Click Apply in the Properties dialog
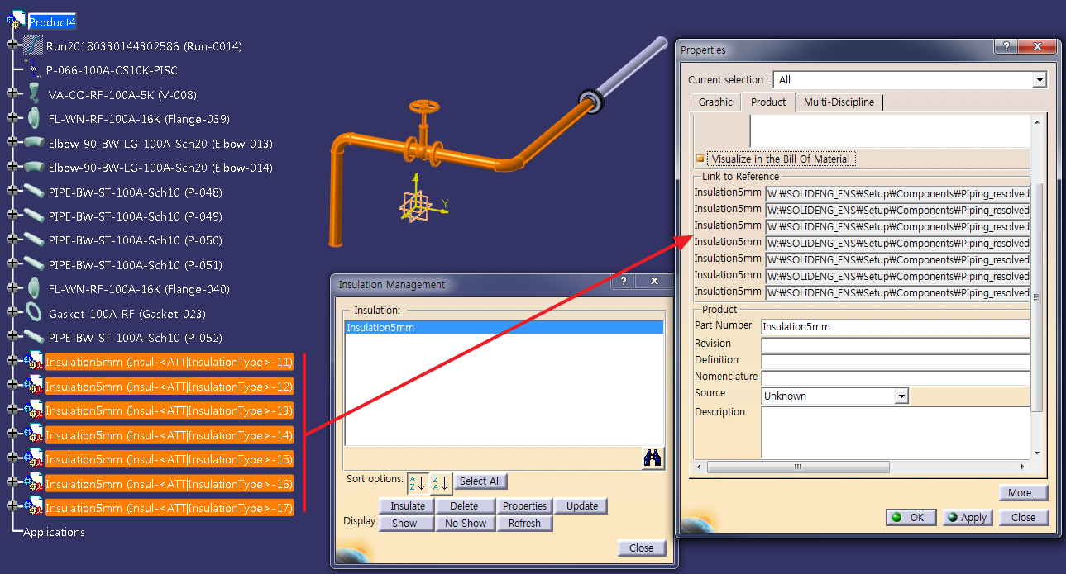 (967, 517)
